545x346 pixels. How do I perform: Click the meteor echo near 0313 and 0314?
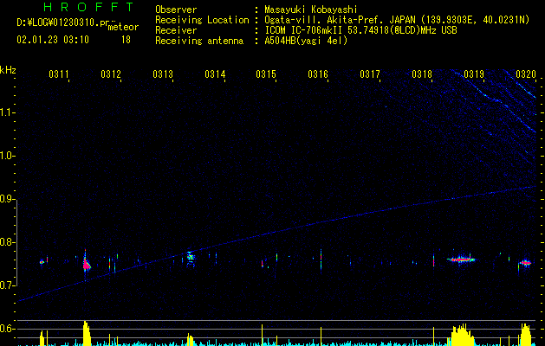click(x=190, y=259)
